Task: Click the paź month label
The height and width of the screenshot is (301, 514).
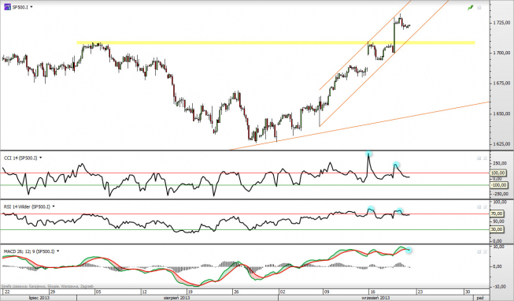Action: 480,298
